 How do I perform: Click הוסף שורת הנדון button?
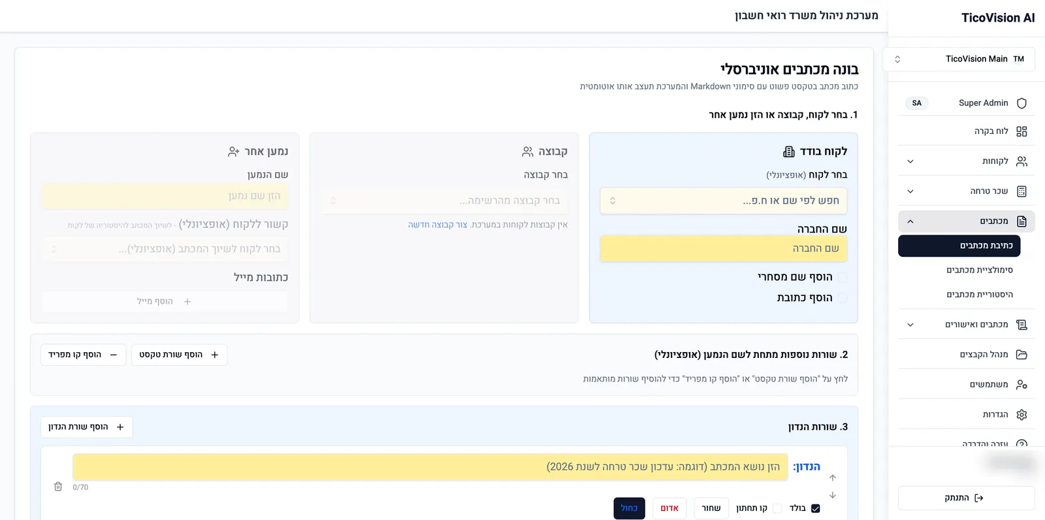click(86, 427)
